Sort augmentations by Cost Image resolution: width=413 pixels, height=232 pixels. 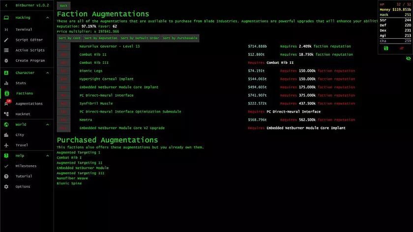pos(69,38)
